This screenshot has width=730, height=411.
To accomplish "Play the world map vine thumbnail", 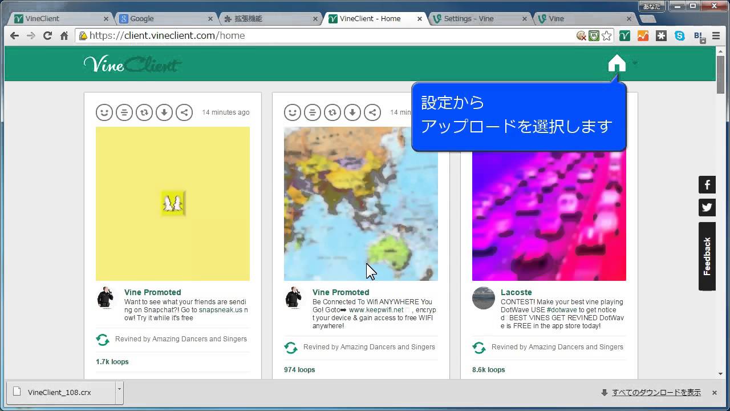I will click(360, 204).
